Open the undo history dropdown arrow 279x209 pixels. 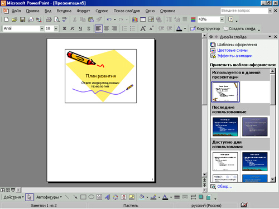(x=115, y=20)
